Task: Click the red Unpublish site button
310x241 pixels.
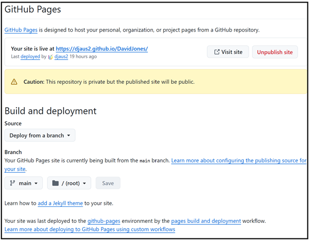Action: pyautogui.click(x=275, y=52)
